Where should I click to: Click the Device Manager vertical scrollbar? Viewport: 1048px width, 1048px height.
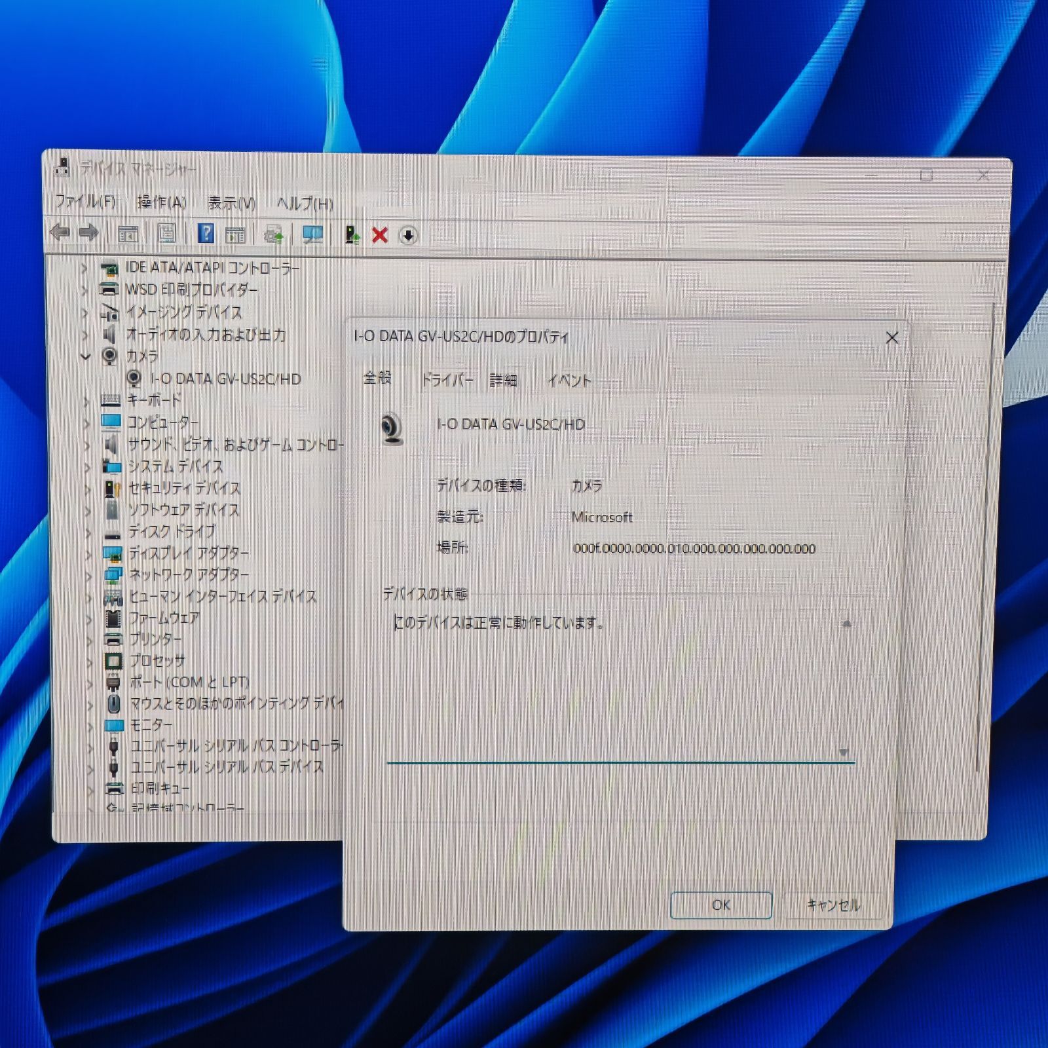[984, 537]
